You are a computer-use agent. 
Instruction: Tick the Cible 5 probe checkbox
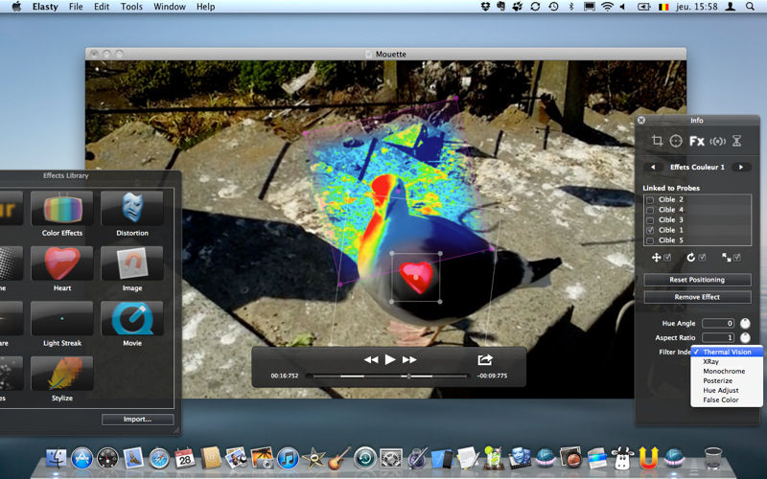click(650, 240)
